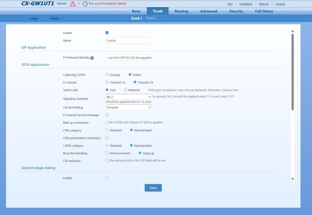
Task: Tick the CID exclusive checkbox
Action: click(x=107, y=161)
